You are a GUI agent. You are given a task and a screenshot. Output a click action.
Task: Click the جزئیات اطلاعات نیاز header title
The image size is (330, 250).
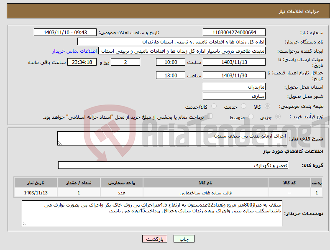point(299,11)
